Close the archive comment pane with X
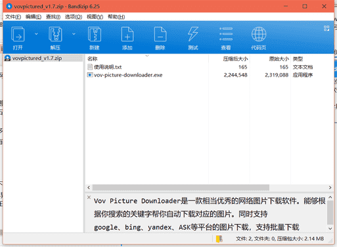This screenshot has width=337, height=247. coord(89,197)
